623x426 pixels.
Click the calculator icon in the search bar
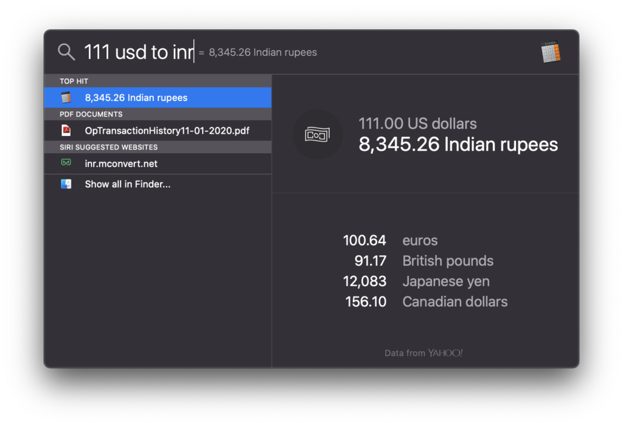click(551, 52)
